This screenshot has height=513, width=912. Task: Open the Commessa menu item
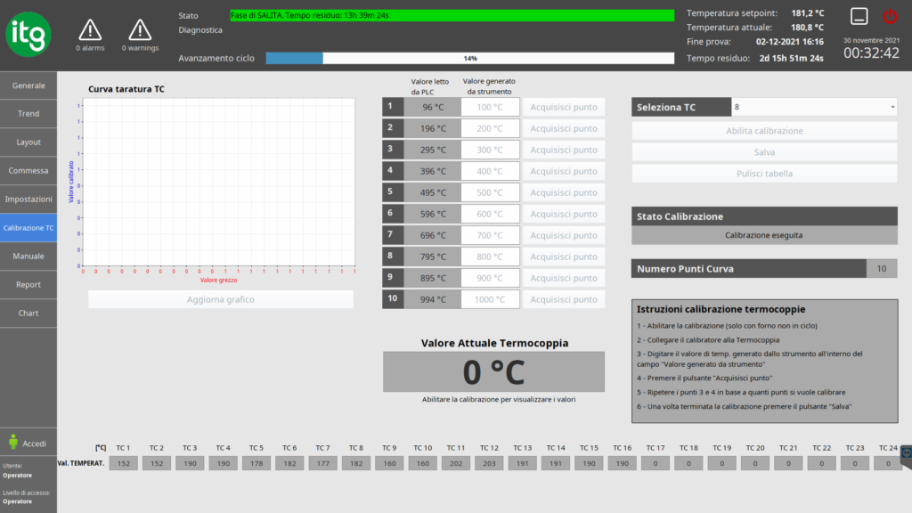point(28,170)
